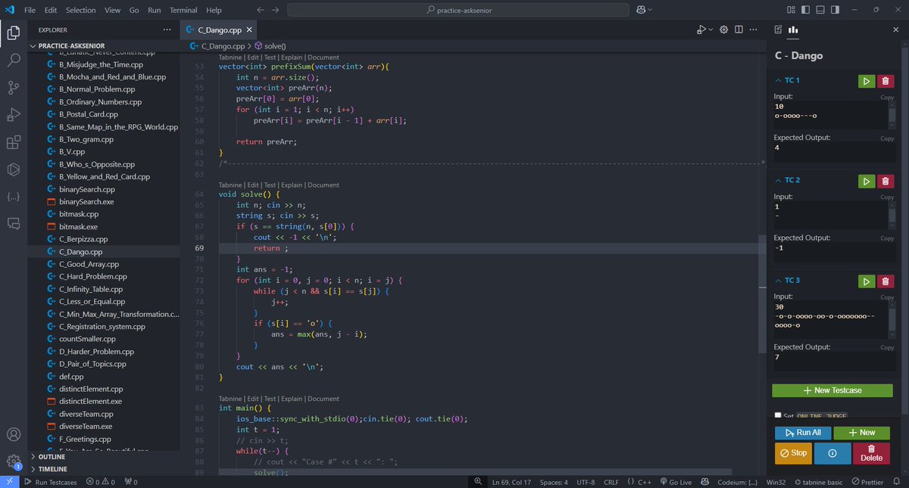Image resolution: width=909 pixels, height=488 pixels.
Task: Click the TC 3 input text area
Action: tap(830, 320)
